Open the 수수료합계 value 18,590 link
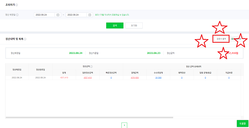Image resolution: width=249 pixels, height=128 pixels. click(x=158, y=77)
